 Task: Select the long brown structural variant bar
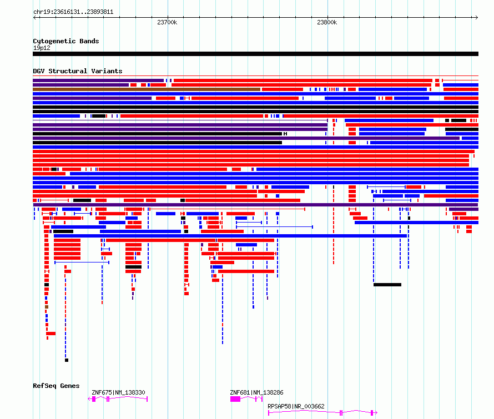click(x=147, y=89)
